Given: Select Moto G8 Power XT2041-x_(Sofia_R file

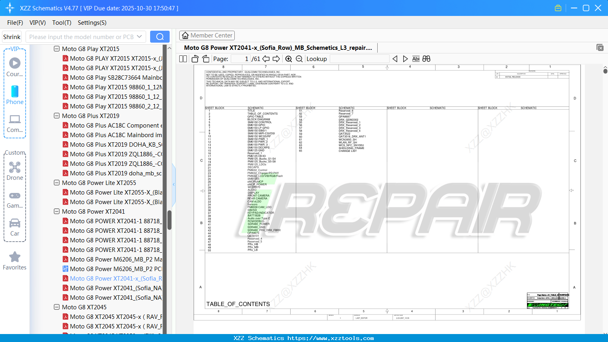Looking at the screenshot, I should pos(116,278).
